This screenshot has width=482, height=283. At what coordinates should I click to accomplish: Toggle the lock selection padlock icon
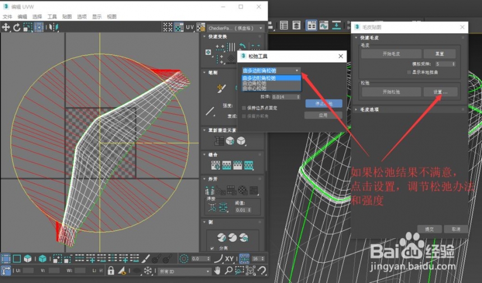pyautogui.click(x=110, y=271)
